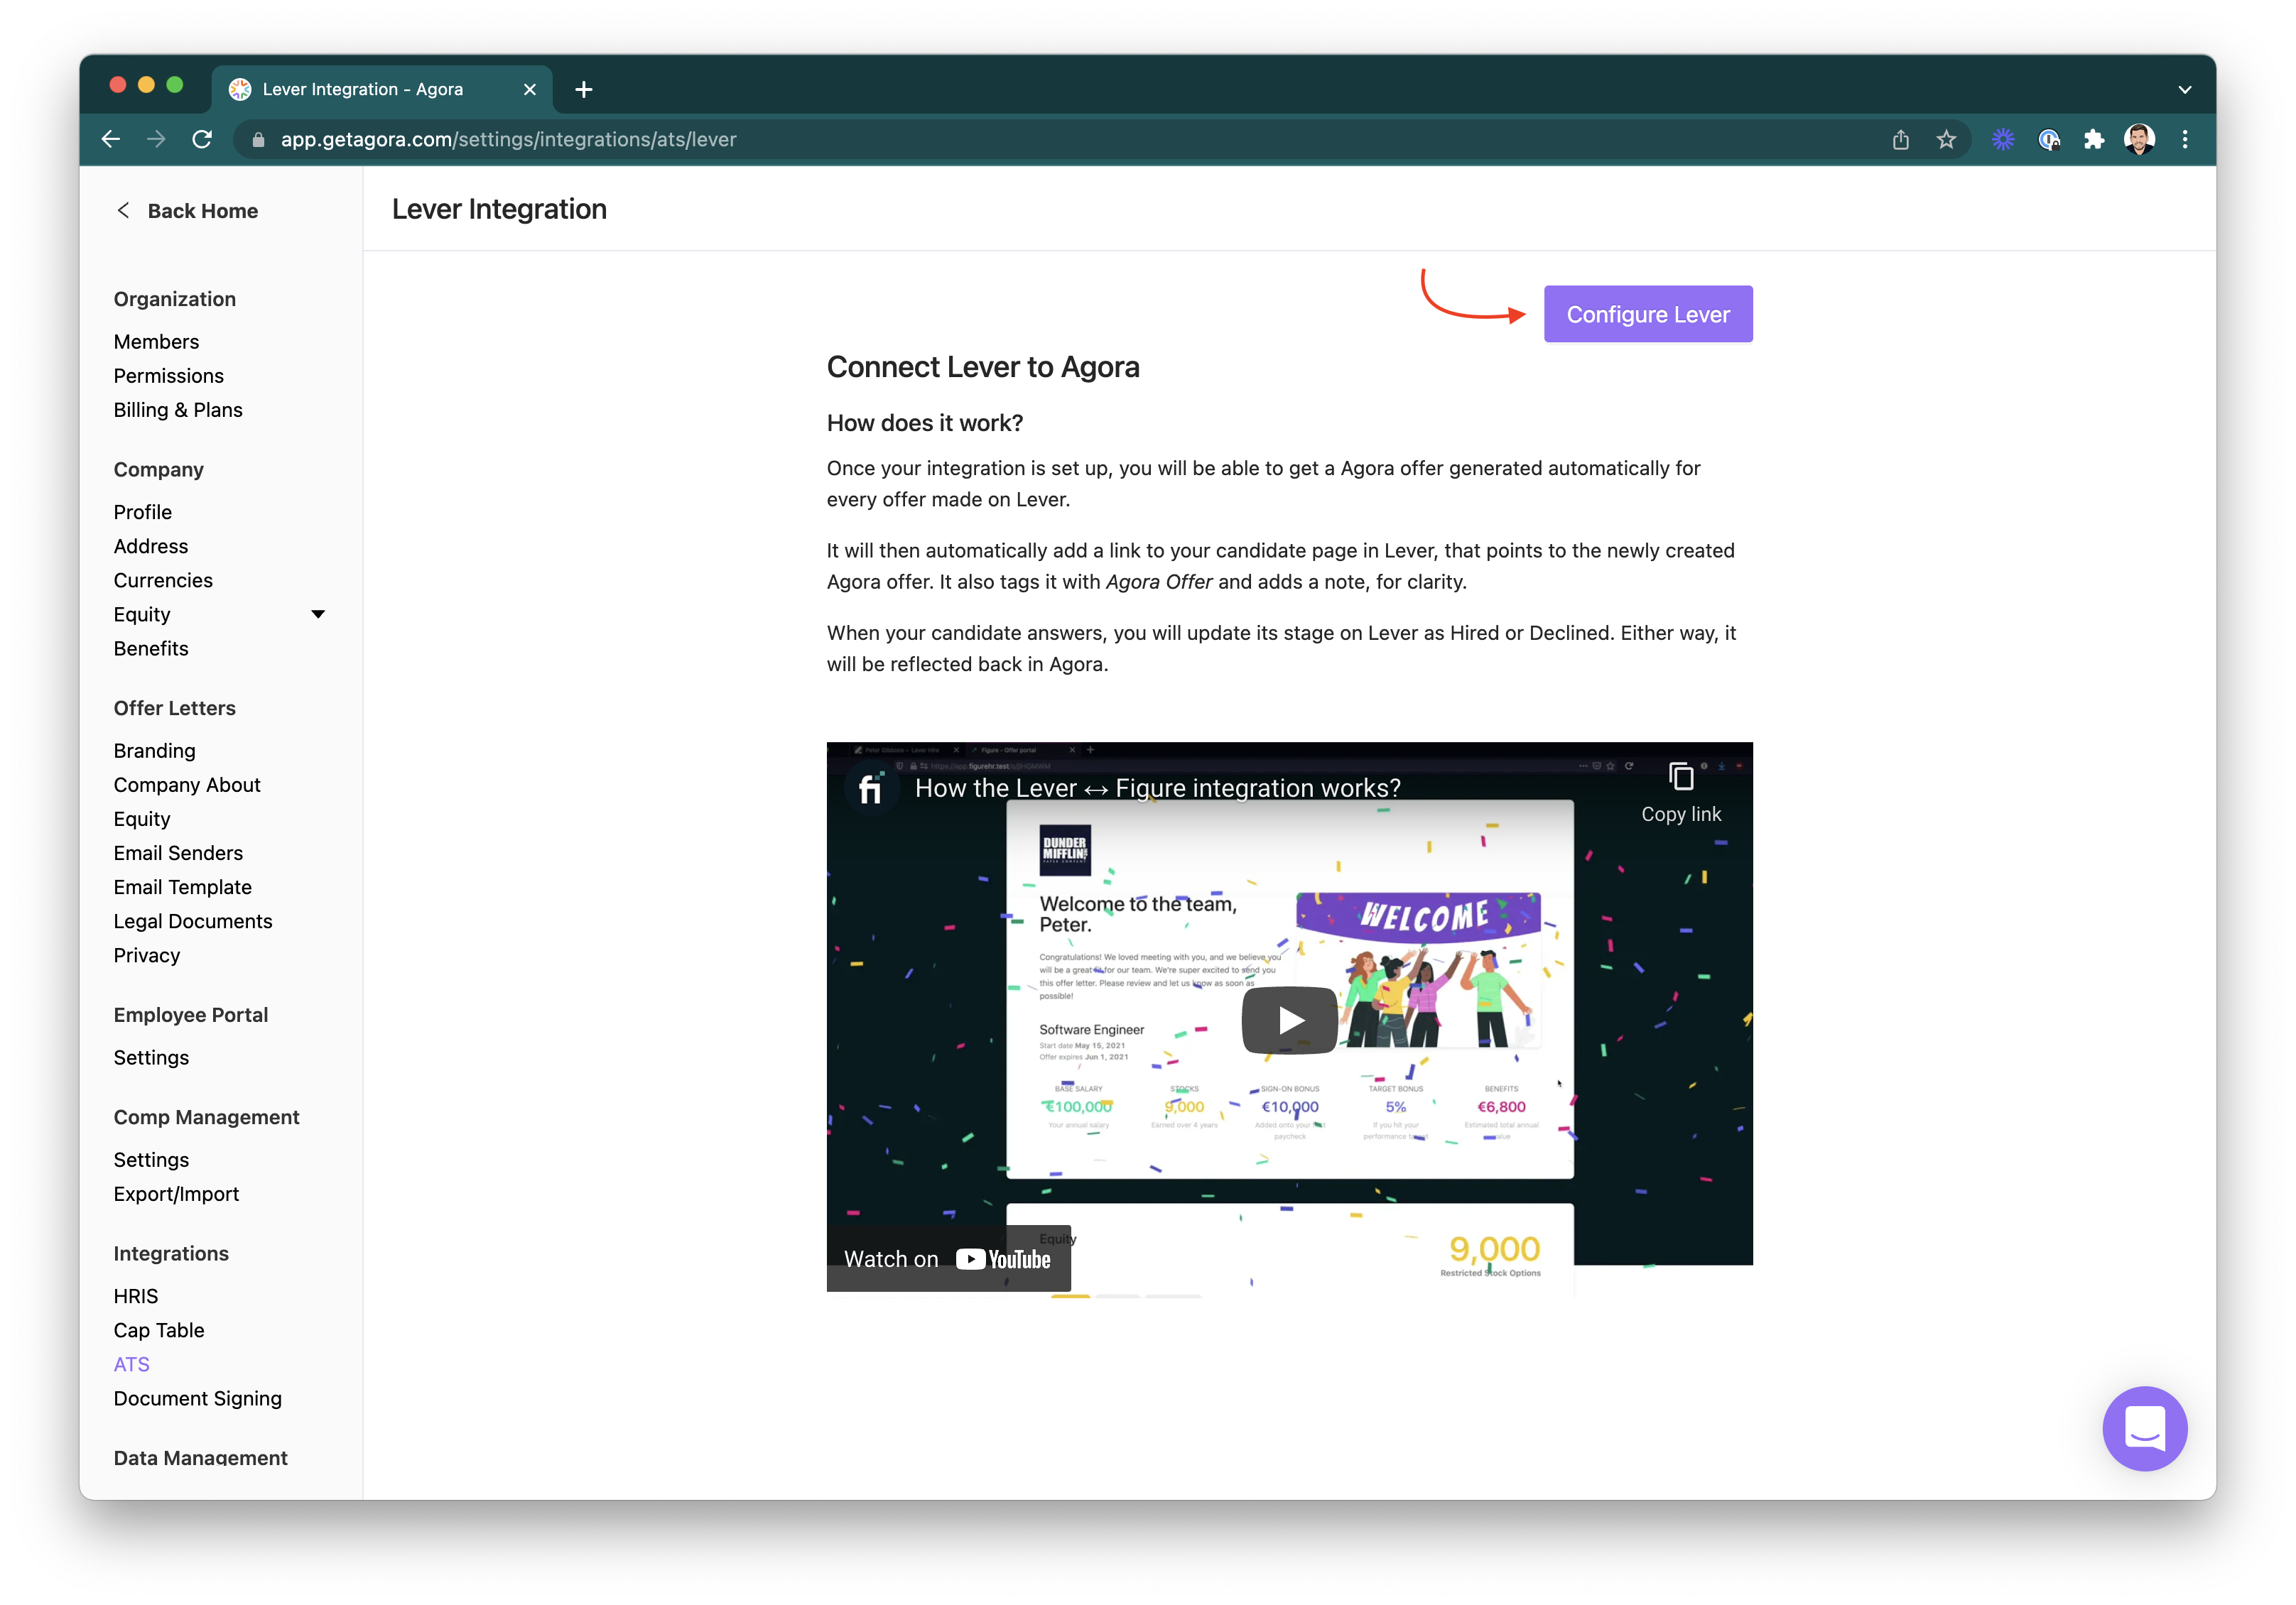Close the Lever Integration tab
2296x1605 pixels.
coord(530,90)
